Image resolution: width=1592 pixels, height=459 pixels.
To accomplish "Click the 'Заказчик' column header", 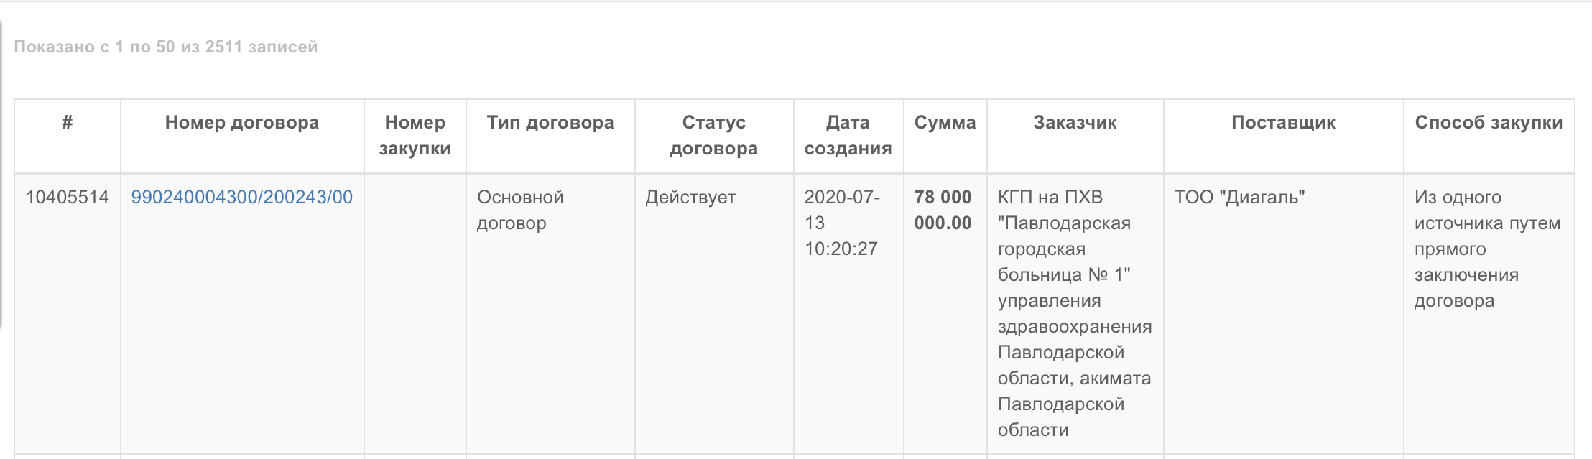I will click(1075, 122).
